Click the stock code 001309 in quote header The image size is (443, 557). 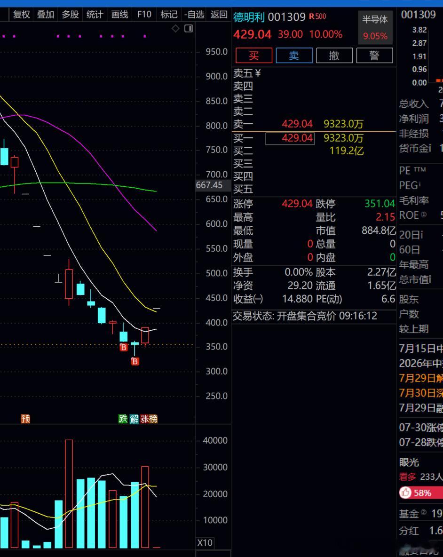pos(286,17)
